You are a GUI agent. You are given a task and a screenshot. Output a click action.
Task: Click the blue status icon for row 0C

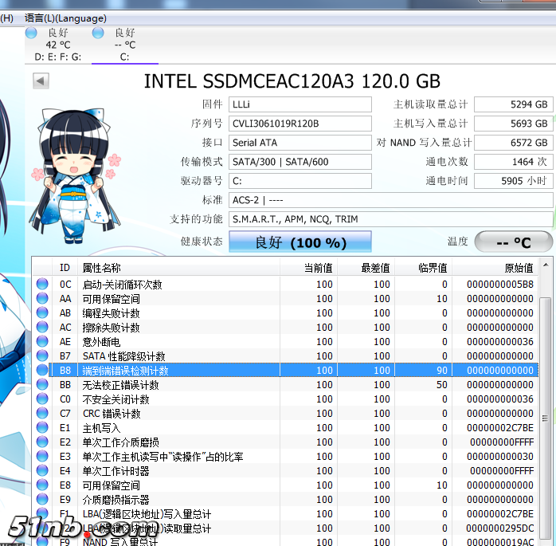point(42,285)
